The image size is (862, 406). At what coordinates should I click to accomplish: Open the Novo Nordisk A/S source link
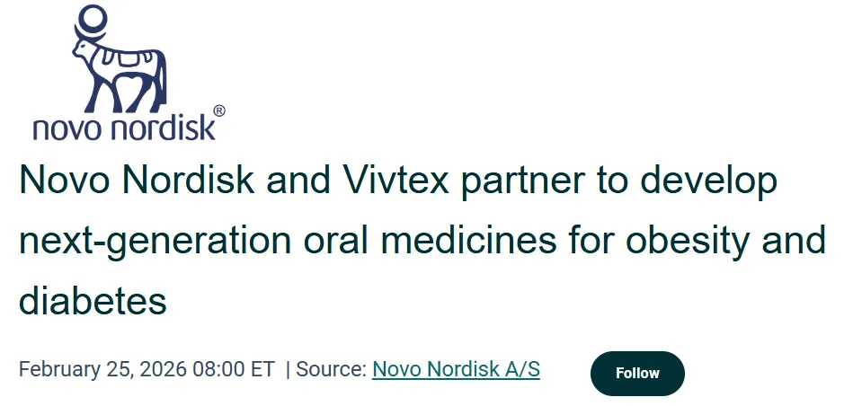(x=456, y=369)
